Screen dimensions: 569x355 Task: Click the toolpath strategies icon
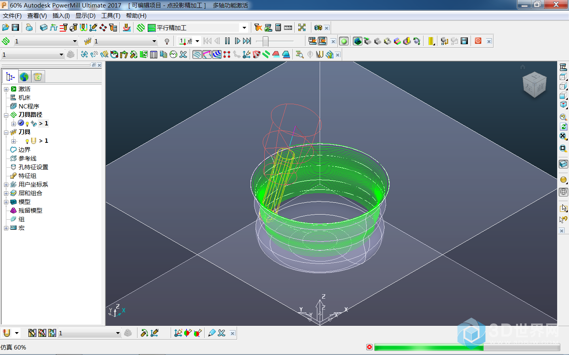tap(141, 28)
